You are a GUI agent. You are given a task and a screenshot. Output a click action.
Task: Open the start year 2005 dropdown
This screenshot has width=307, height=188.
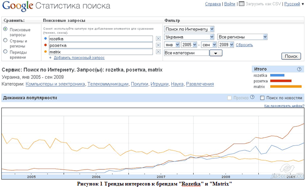click(189, 45)
